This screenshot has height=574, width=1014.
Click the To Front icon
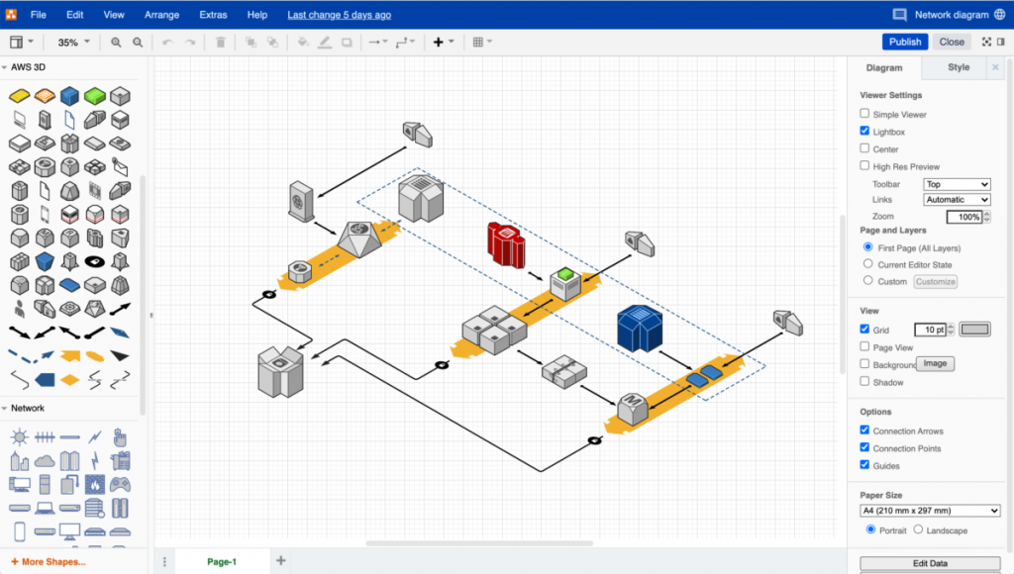[250, 42]
